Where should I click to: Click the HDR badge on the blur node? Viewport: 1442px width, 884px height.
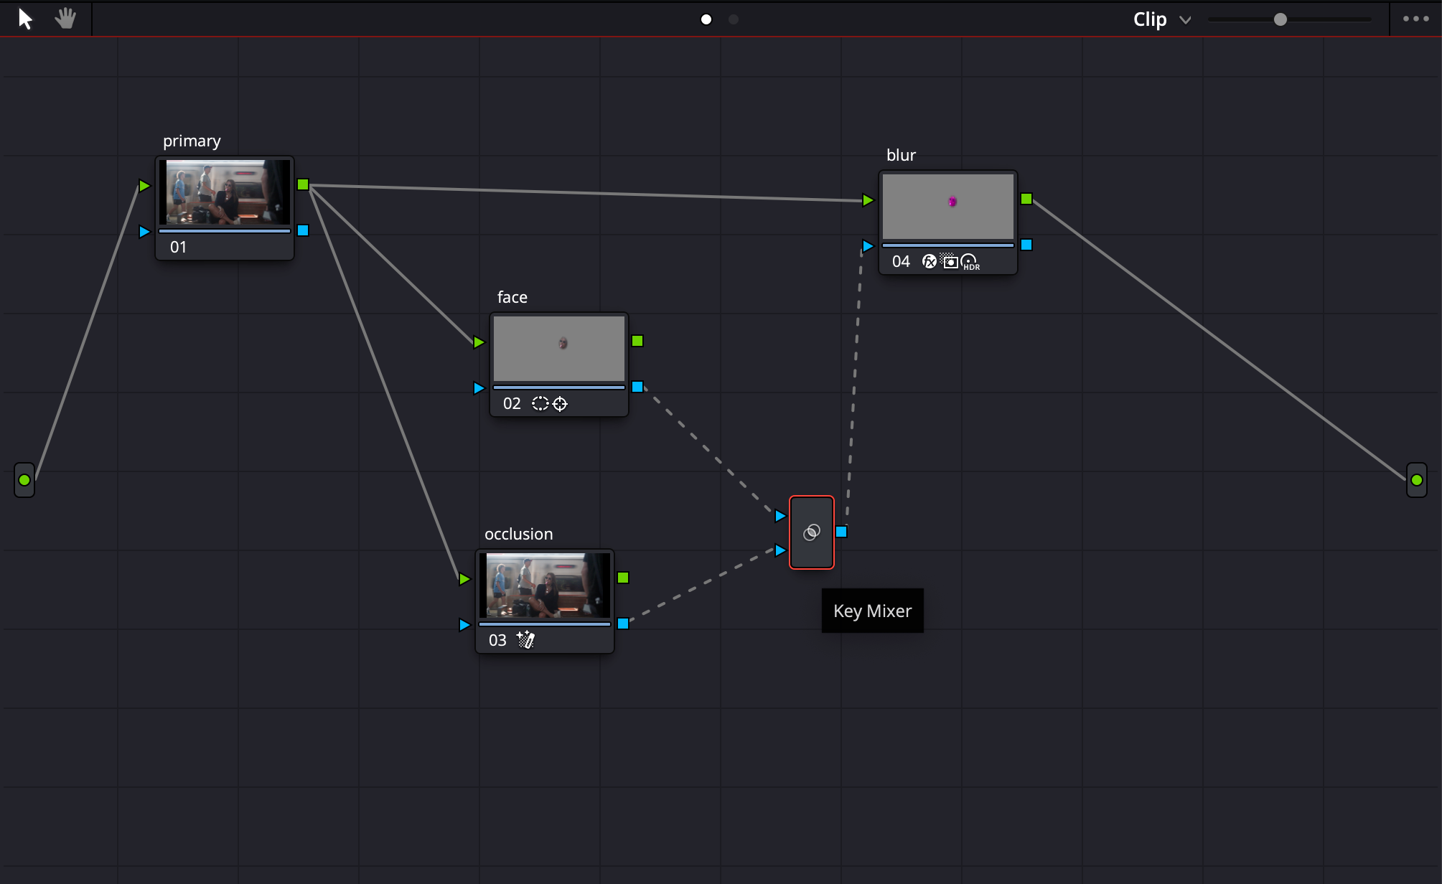coord(970,261)
